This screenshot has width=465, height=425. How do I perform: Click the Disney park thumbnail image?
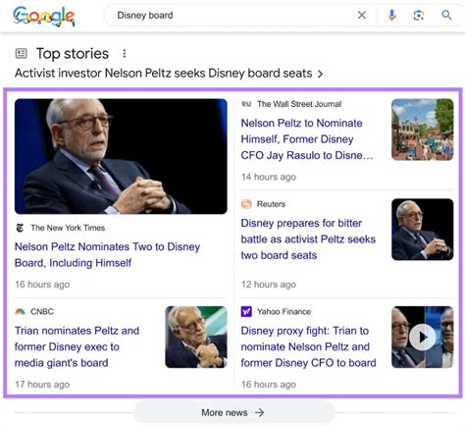[422, 130]
